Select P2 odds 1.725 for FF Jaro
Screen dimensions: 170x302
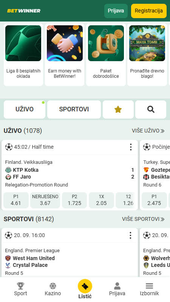[74, 200]
